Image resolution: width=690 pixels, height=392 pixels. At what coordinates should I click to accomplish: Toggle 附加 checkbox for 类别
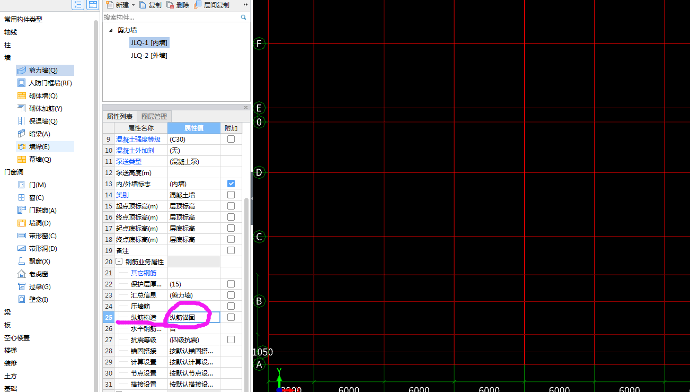[231, 195]
